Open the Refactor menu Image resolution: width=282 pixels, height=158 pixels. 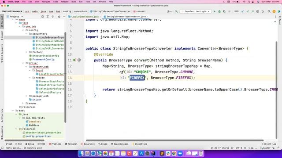(x=65, y=2)
